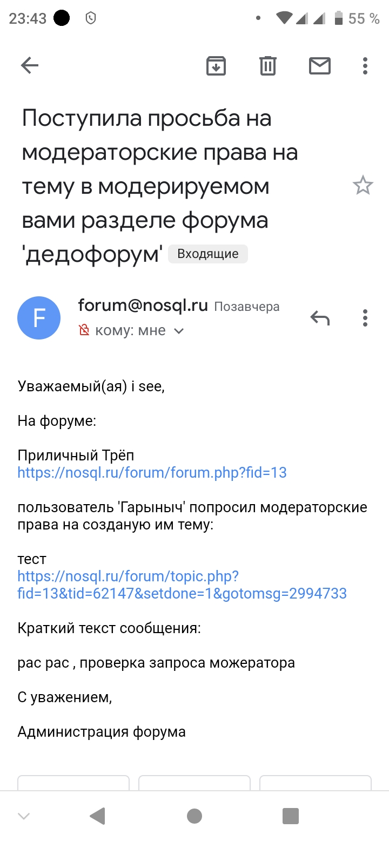Archive this email
Viewport: 389px width, 842px height.
216,66
